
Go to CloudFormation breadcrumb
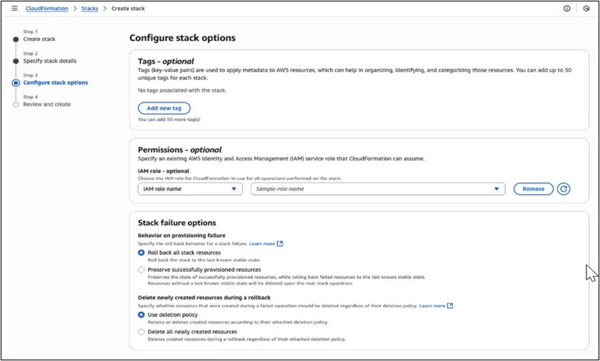click(46, 9)
